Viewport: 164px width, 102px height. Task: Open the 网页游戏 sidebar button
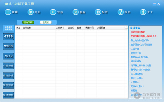coord(8,86)
